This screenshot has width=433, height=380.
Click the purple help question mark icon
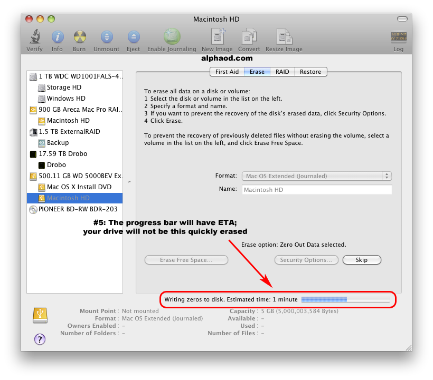click(40, 339)
